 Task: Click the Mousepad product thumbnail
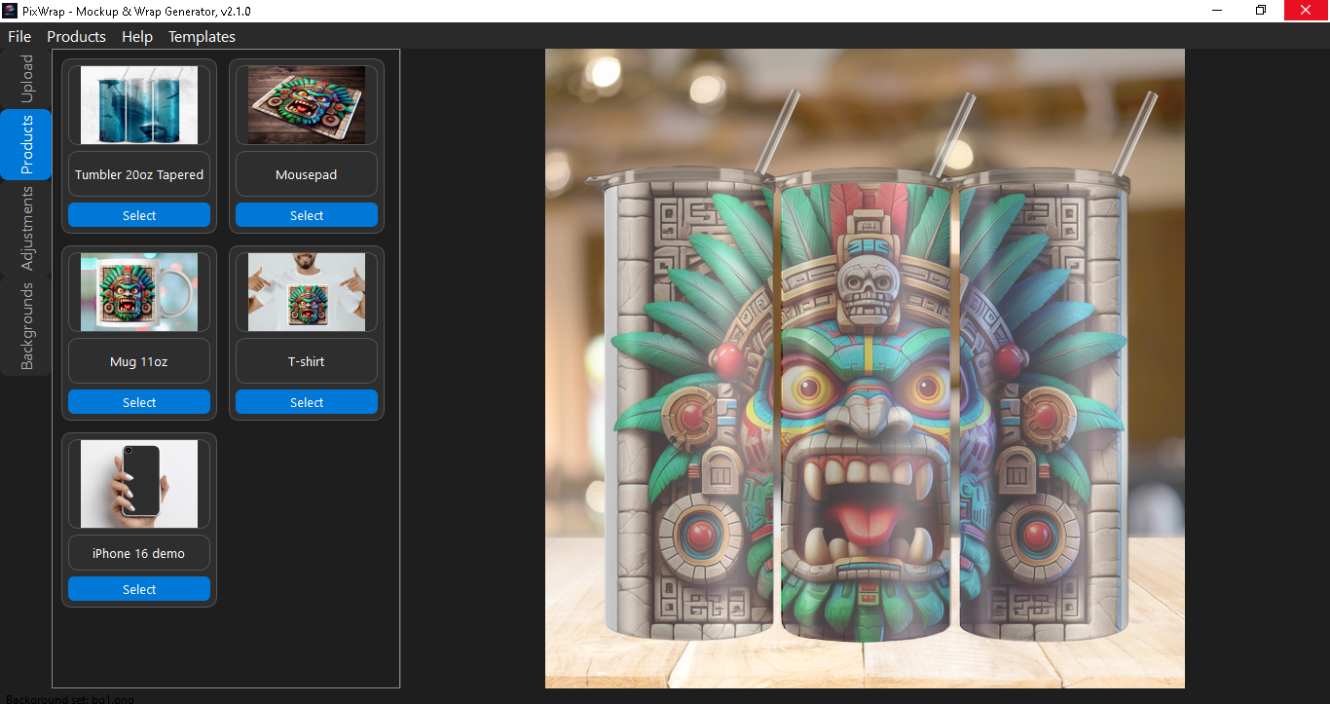(x=307, y=104)
